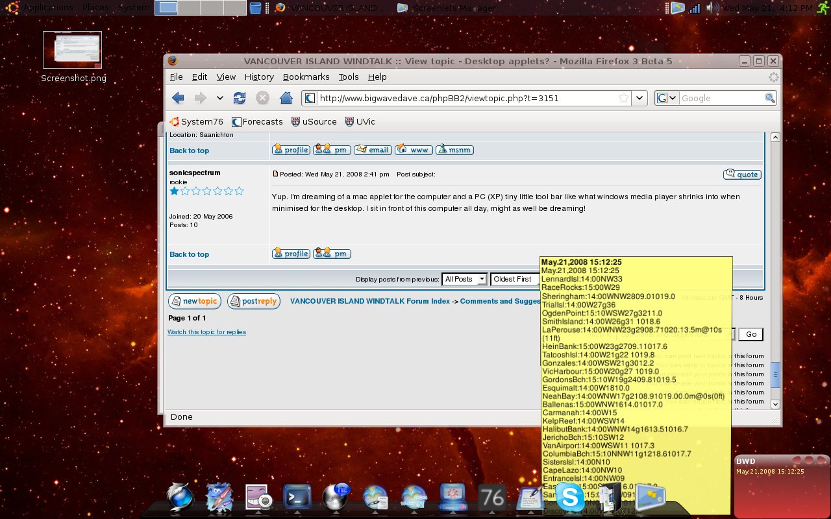Click the System76 "76" dock icon
The height and width of the screenshot is (519, 831).
pyautogui.click(x=491, y=496)
